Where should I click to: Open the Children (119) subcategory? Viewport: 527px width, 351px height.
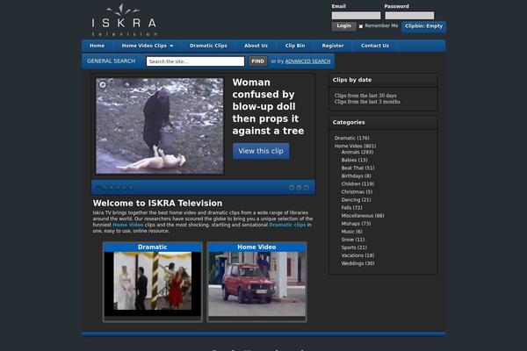click(357, 184)
